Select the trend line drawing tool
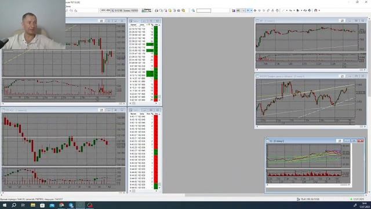The width and height of the screenshot is (371, 209). (x=283, y=10)
